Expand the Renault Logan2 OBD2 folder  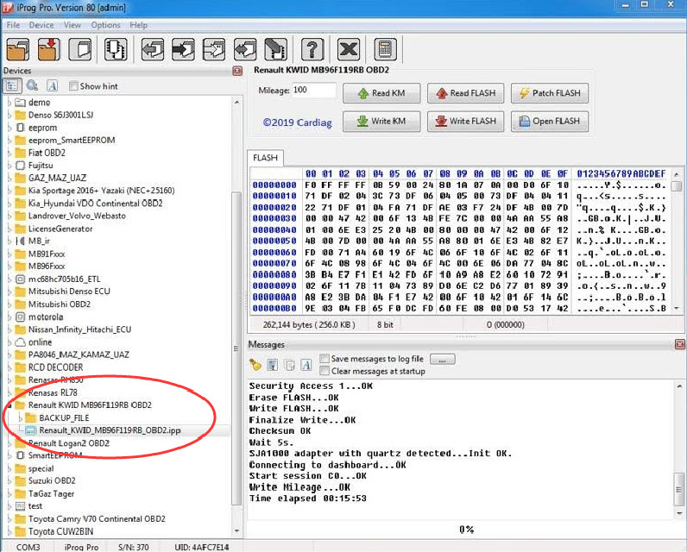pos(9,443)
